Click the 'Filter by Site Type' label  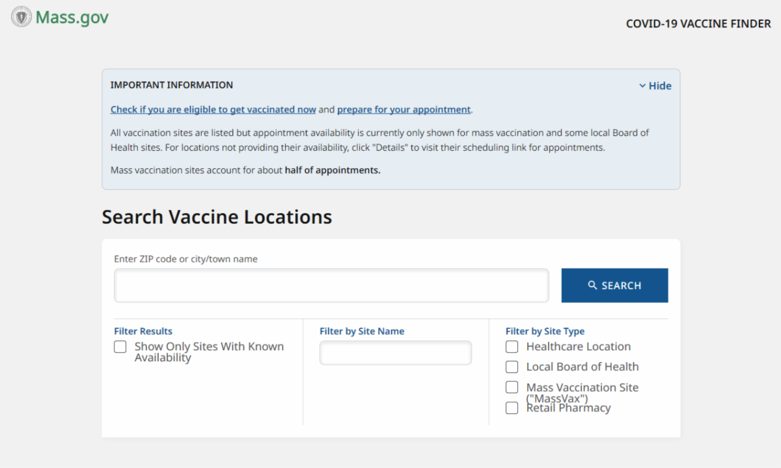click(545, 331)
